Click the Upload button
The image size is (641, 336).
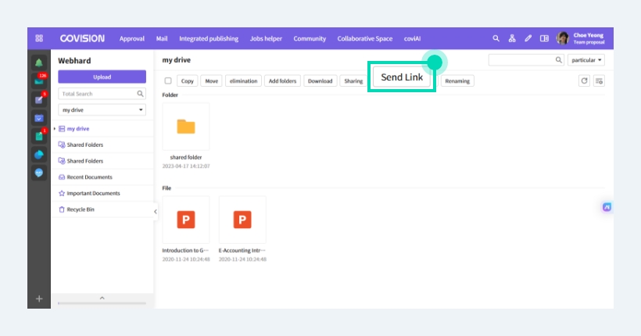[x=102, y=77]
